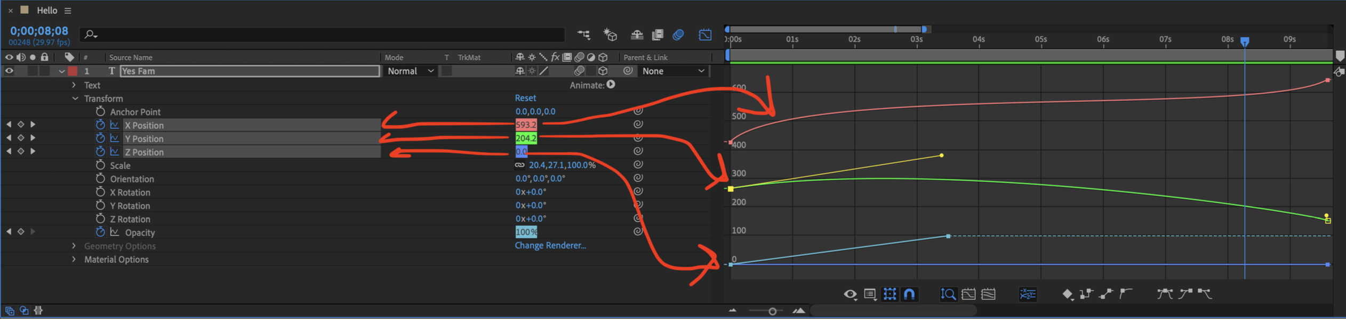Toggle Draft 3D mode icon
Image resolution: width=1346 pixels, height=323 pixels.
[610, 35]
